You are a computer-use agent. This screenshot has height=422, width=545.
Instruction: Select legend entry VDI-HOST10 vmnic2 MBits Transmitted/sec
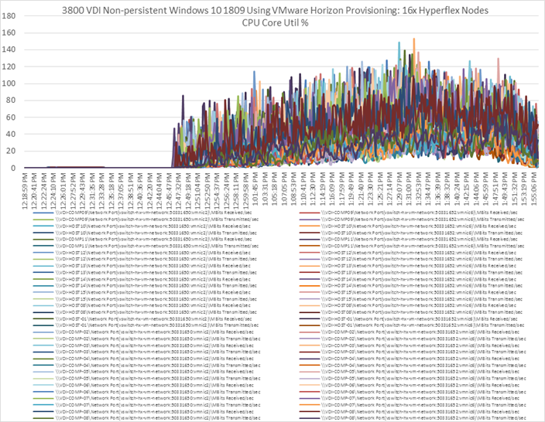146,233
